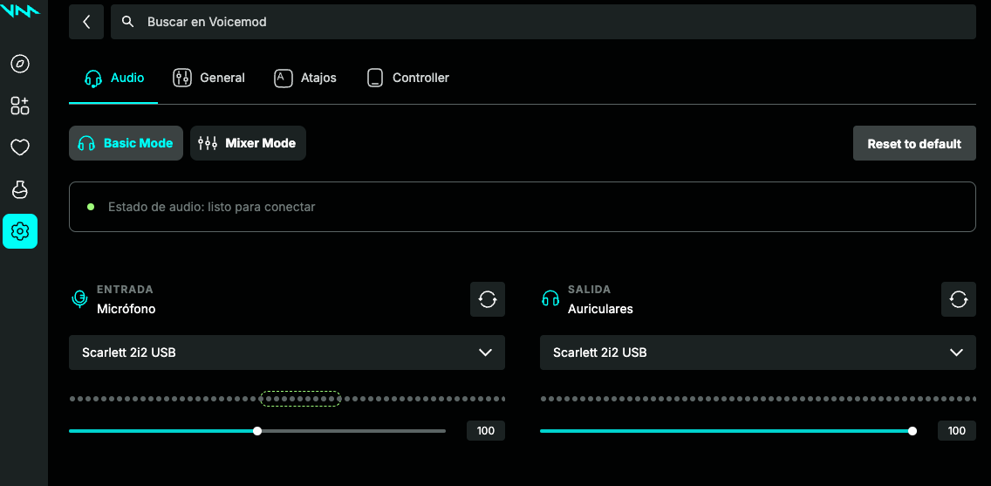Image resolution: width=991 pixels, height=486 pixels.
Task: Open the Atajos tab
Action: (x=304, y=78)
